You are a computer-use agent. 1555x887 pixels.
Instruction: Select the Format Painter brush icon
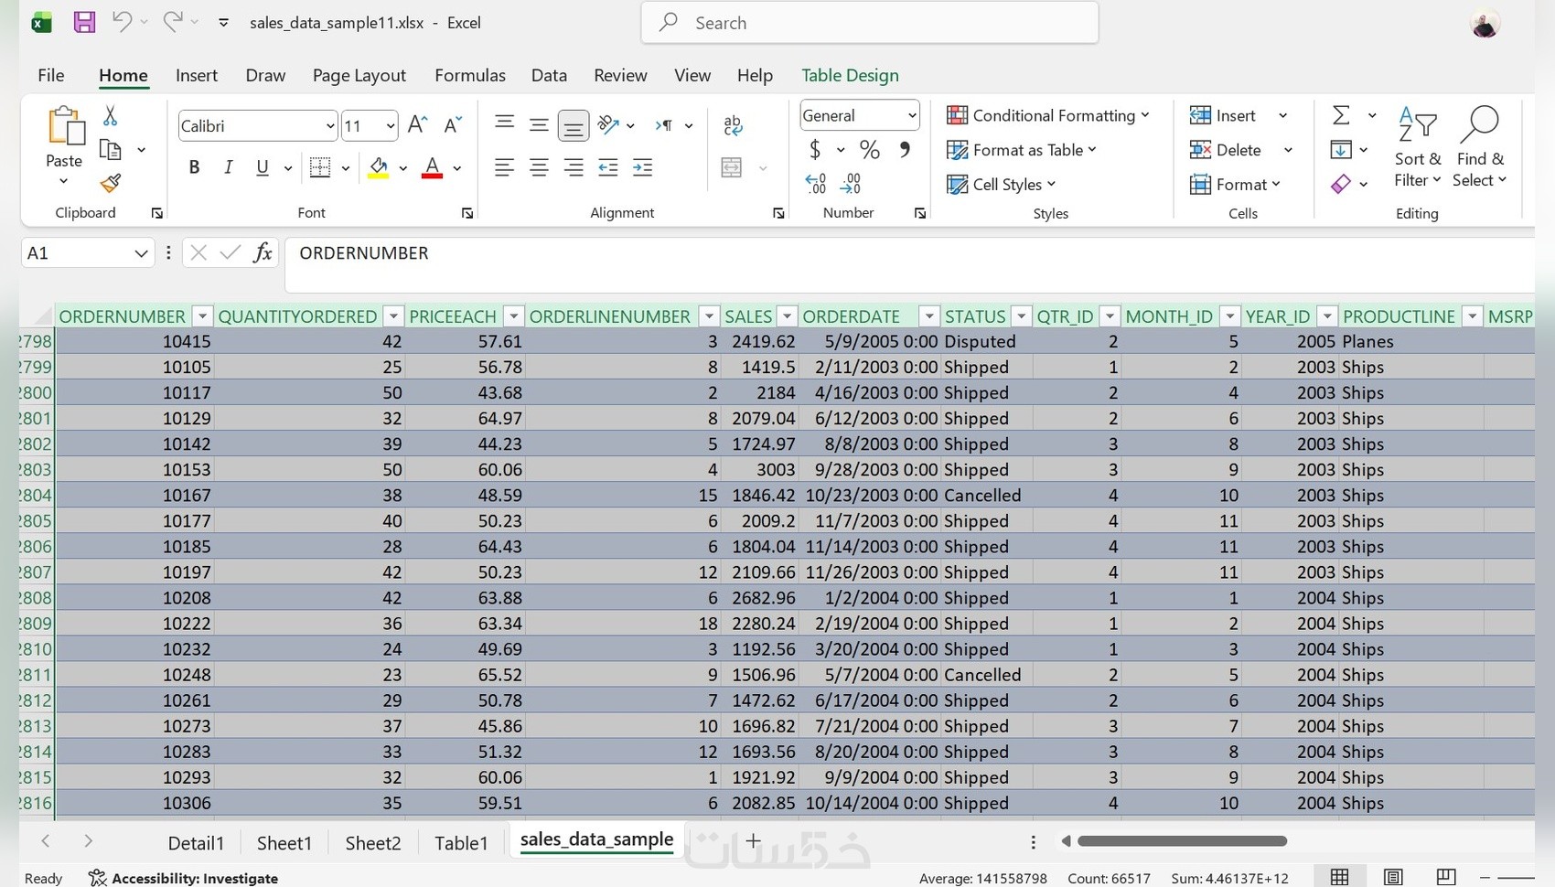click(x=111, y=184)
